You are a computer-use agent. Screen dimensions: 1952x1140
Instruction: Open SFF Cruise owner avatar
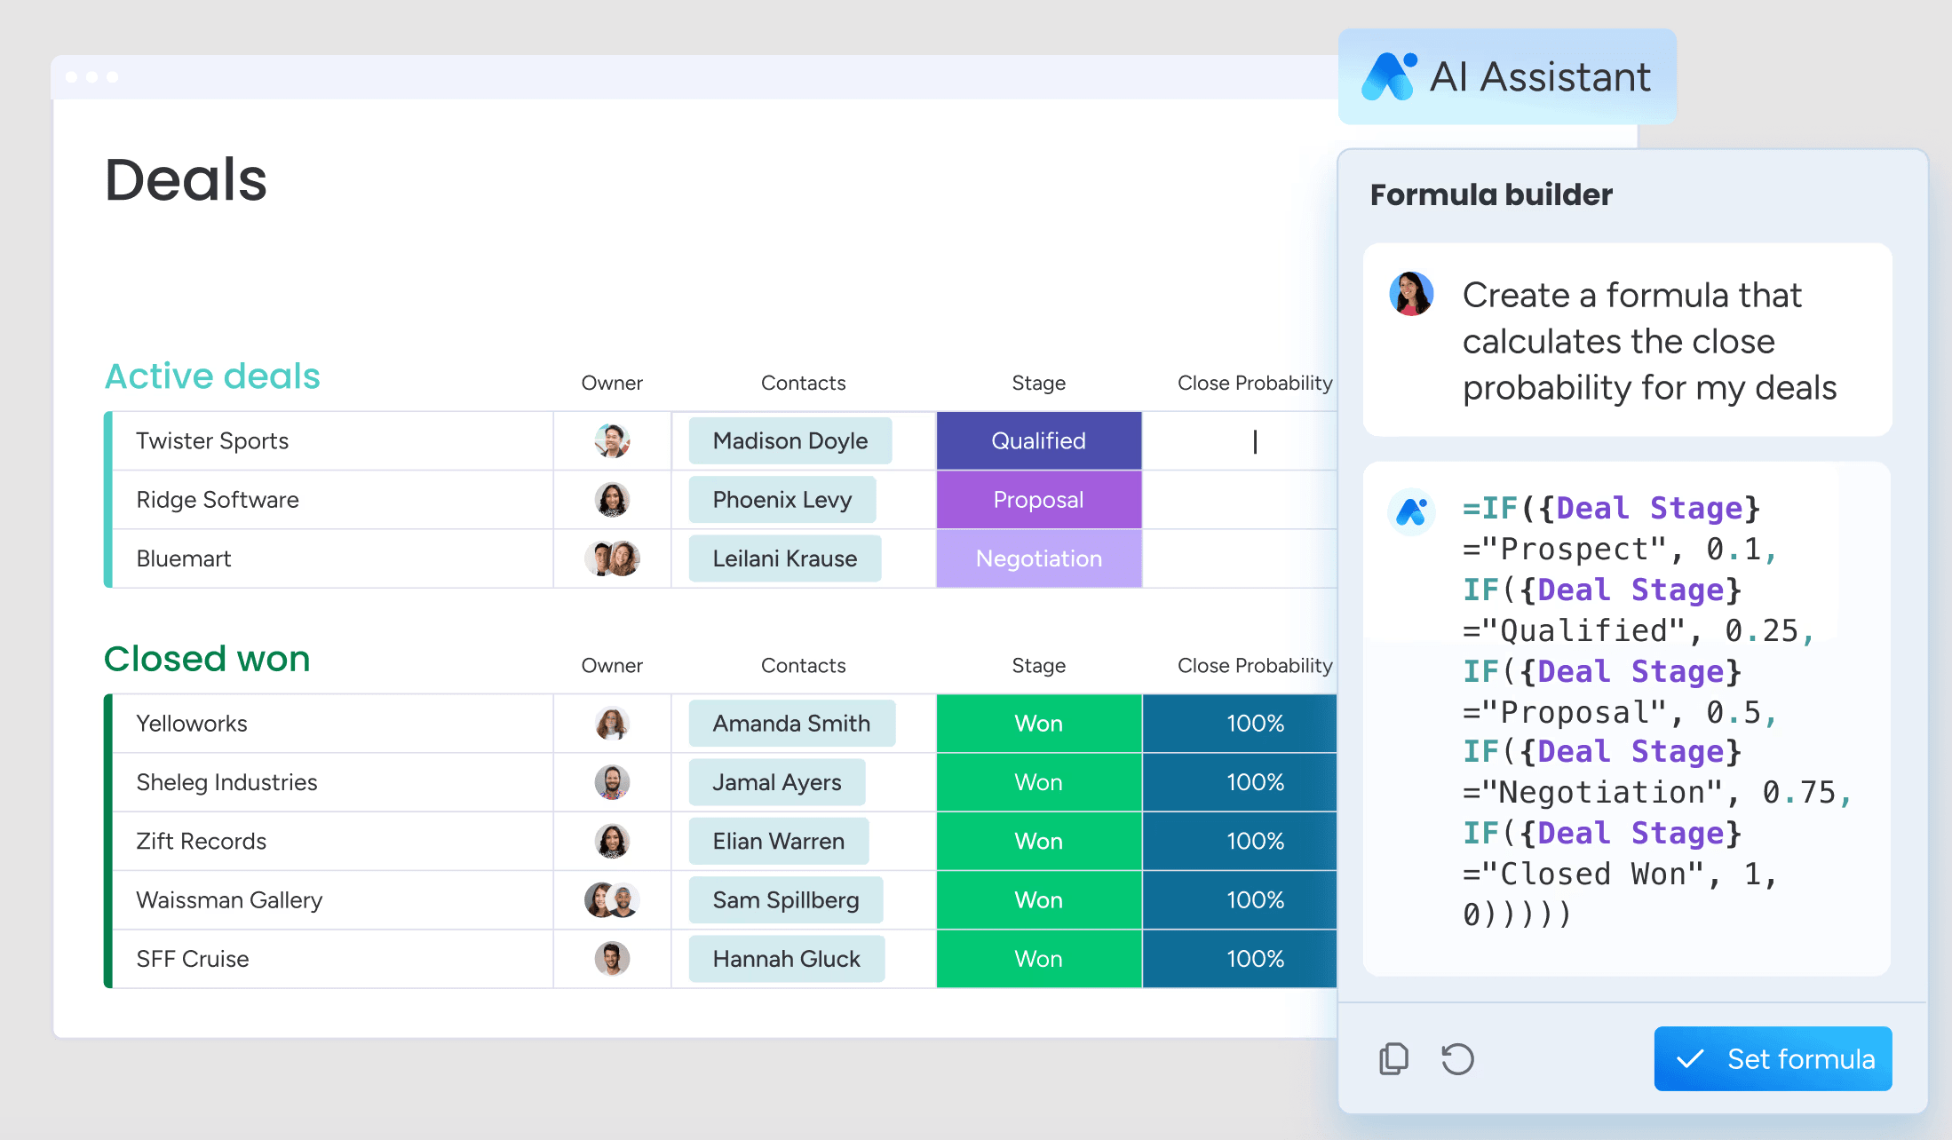click(x=612, y=959)
